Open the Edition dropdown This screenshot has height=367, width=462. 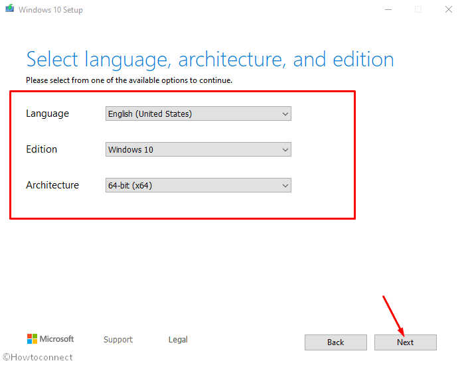[198, 149]
